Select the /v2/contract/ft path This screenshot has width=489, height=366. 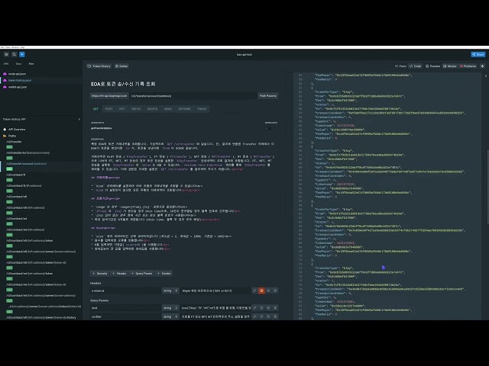coord(16,175)
